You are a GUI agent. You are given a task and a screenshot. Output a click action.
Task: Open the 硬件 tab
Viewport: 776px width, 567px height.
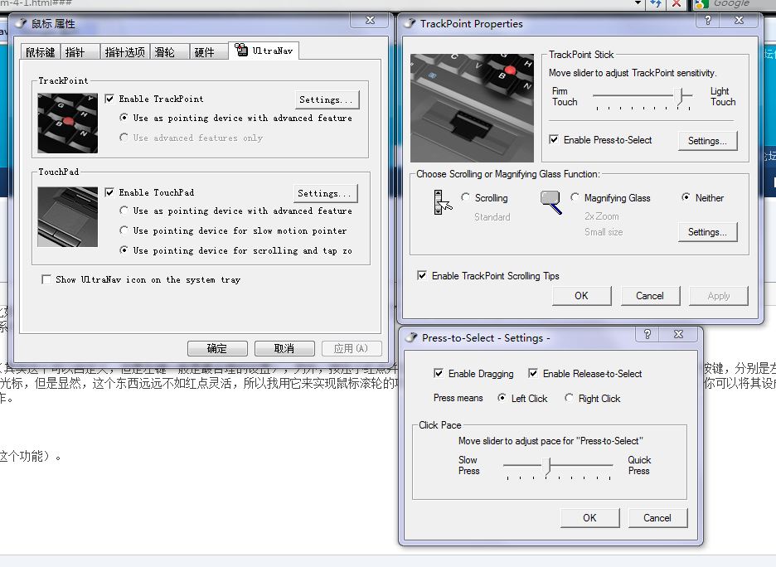point(204,52)
